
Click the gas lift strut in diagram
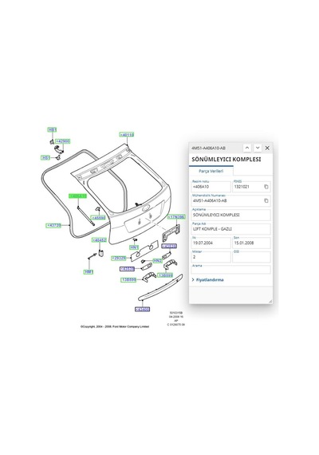[85, 215]
